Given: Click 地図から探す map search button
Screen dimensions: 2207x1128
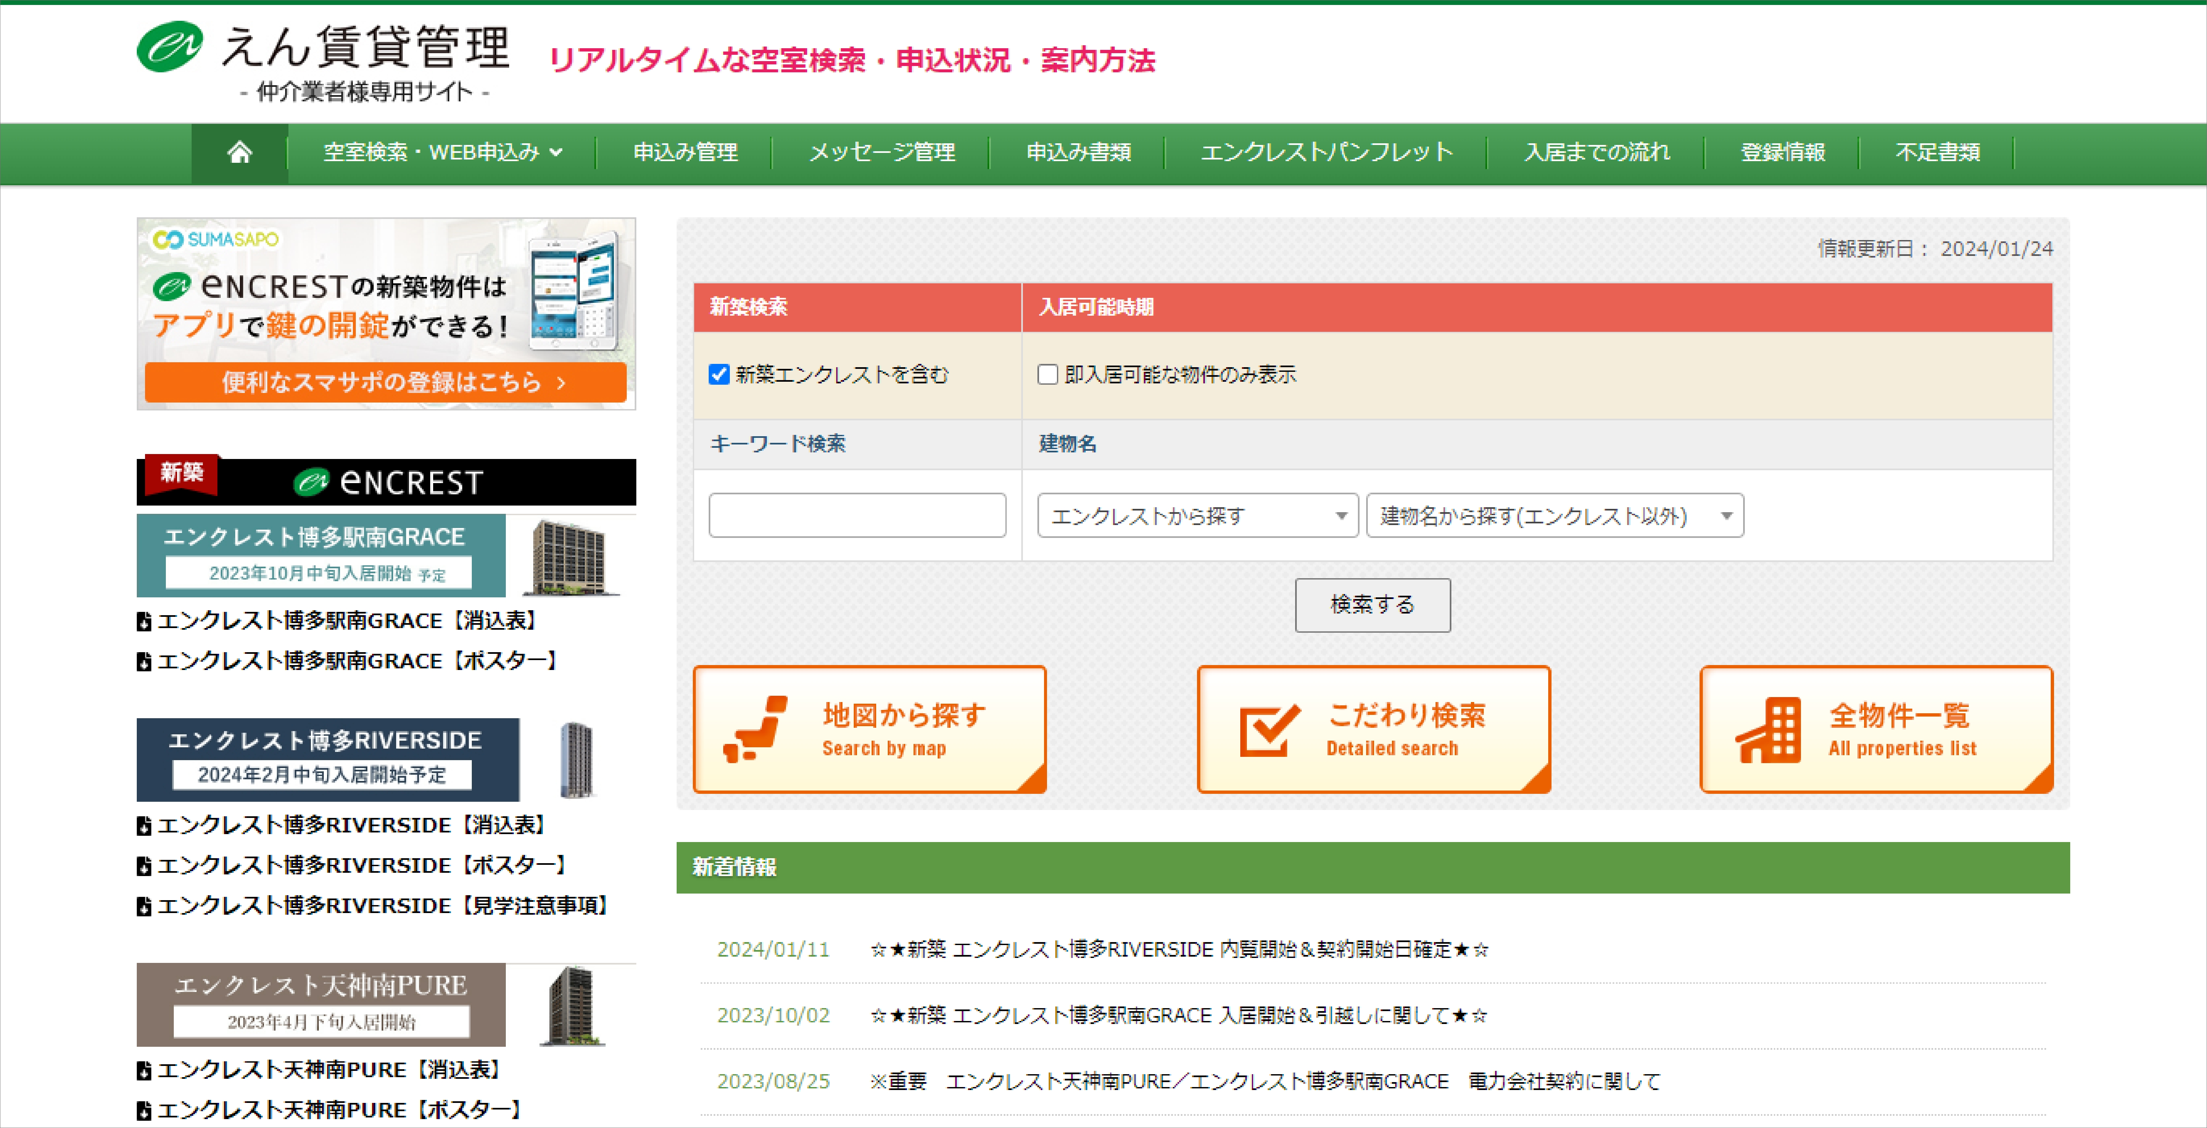Looking at the screenshot, I should point(870,730).
